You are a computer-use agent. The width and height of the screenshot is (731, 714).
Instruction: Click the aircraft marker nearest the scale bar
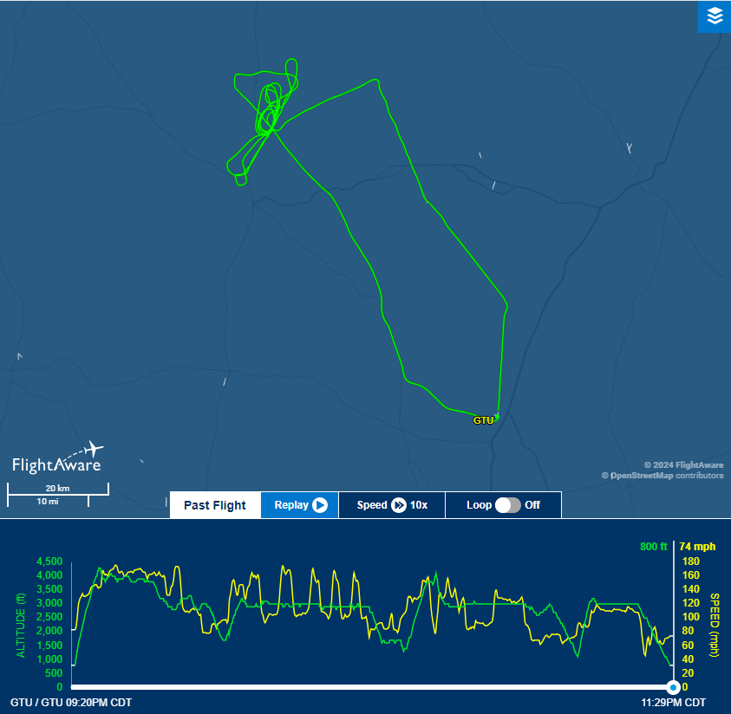tap(142, 462)
